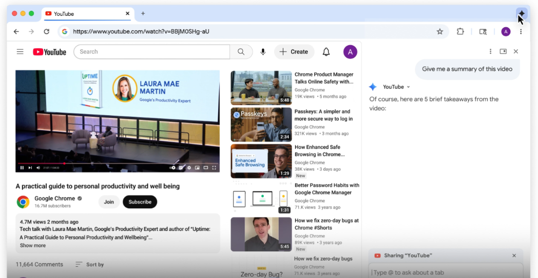Viewport: 538px width, 278px height.
Task: Click the search magnifier button
Action: (x=241, y=52)
